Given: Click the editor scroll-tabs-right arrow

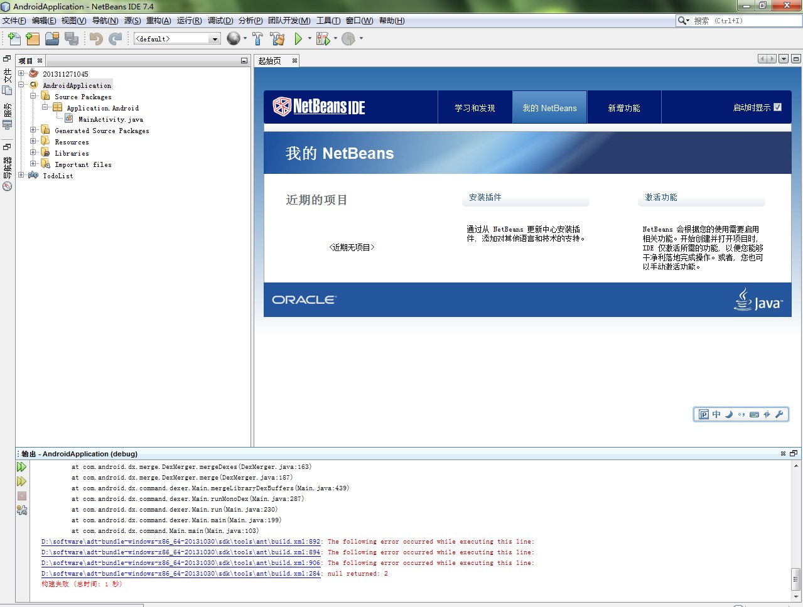Looking at the screenshot, I should coord(772,59).
